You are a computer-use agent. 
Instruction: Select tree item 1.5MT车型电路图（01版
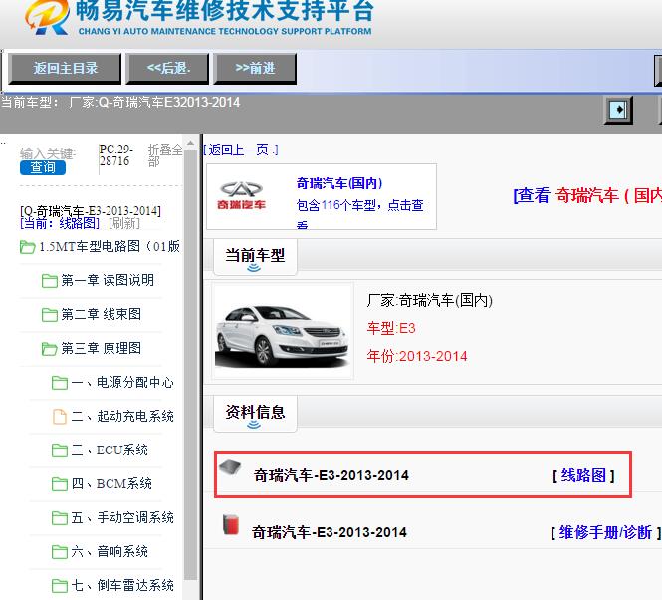(x=110, y=246)
